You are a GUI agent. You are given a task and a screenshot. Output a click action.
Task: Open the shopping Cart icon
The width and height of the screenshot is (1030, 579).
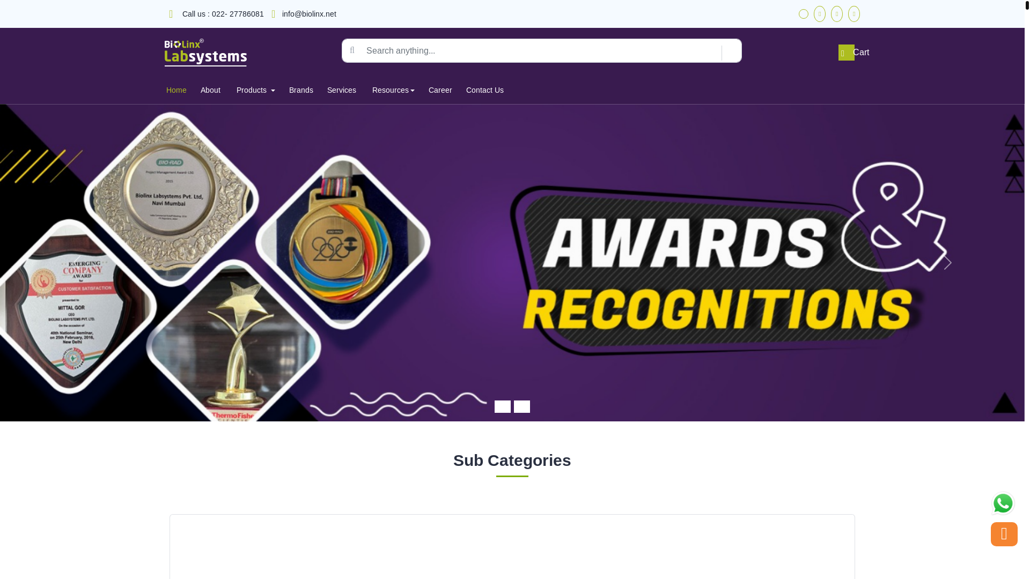click(846, 53)
